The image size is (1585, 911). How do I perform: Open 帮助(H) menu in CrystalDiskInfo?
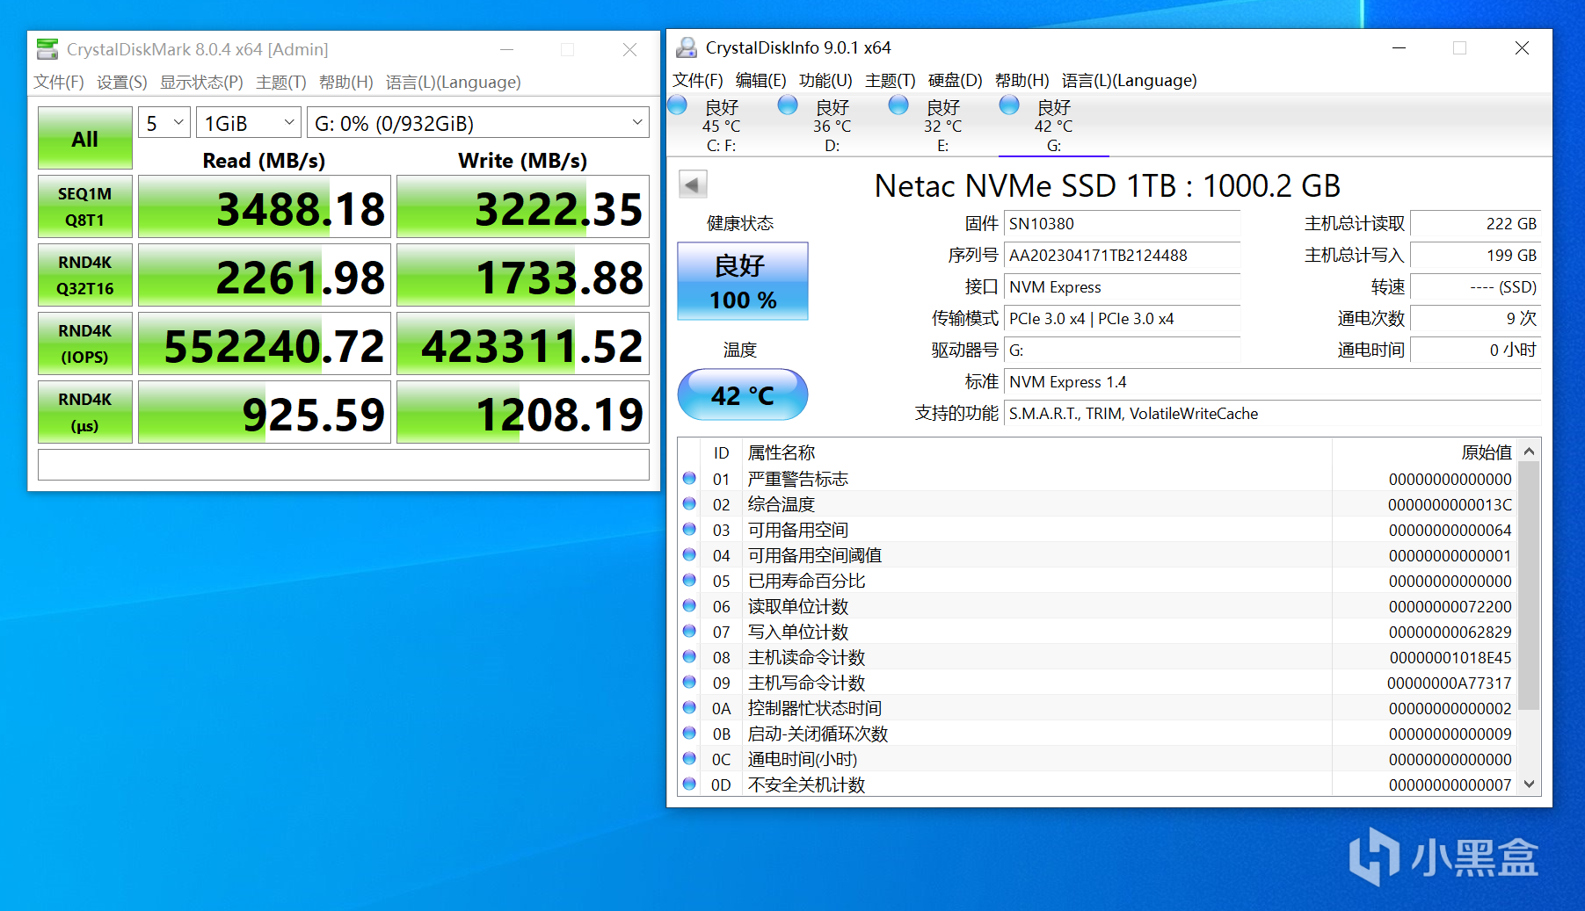[x=1022, y=81]
